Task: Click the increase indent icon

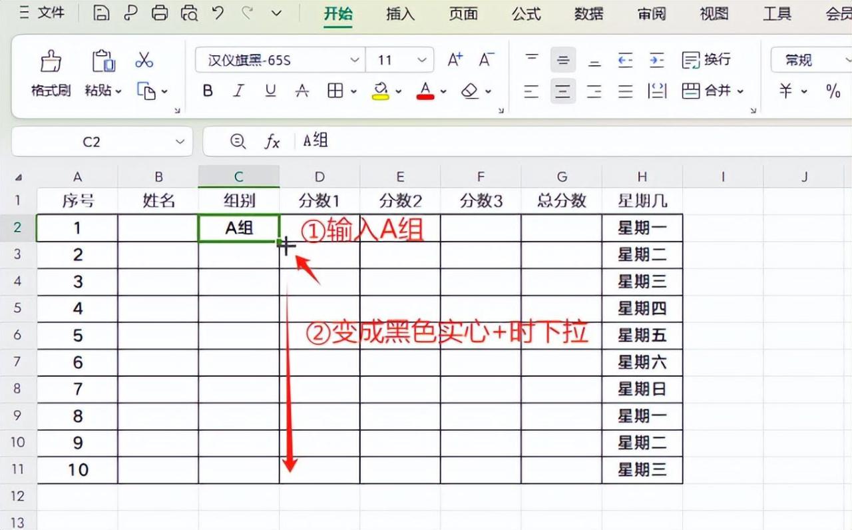Action: click(x=657, y=60)
